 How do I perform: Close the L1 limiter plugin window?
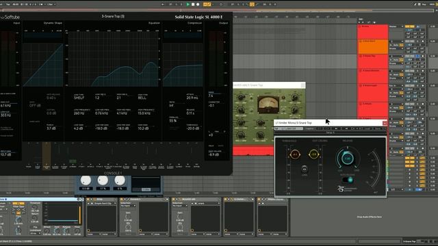click(385, 123)
